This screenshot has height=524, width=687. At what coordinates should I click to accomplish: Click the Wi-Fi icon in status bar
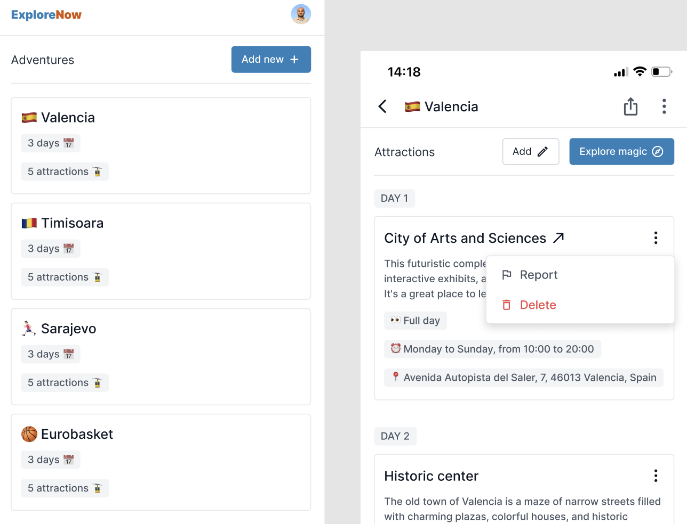640,72
